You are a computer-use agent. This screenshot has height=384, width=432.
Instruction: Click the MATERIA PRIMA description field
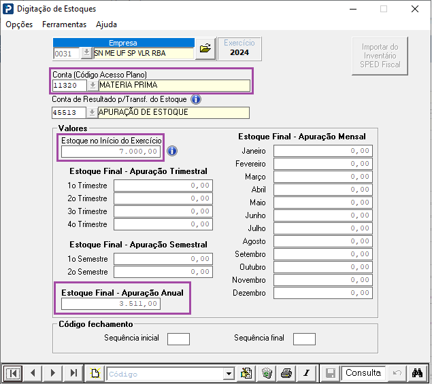174,86
